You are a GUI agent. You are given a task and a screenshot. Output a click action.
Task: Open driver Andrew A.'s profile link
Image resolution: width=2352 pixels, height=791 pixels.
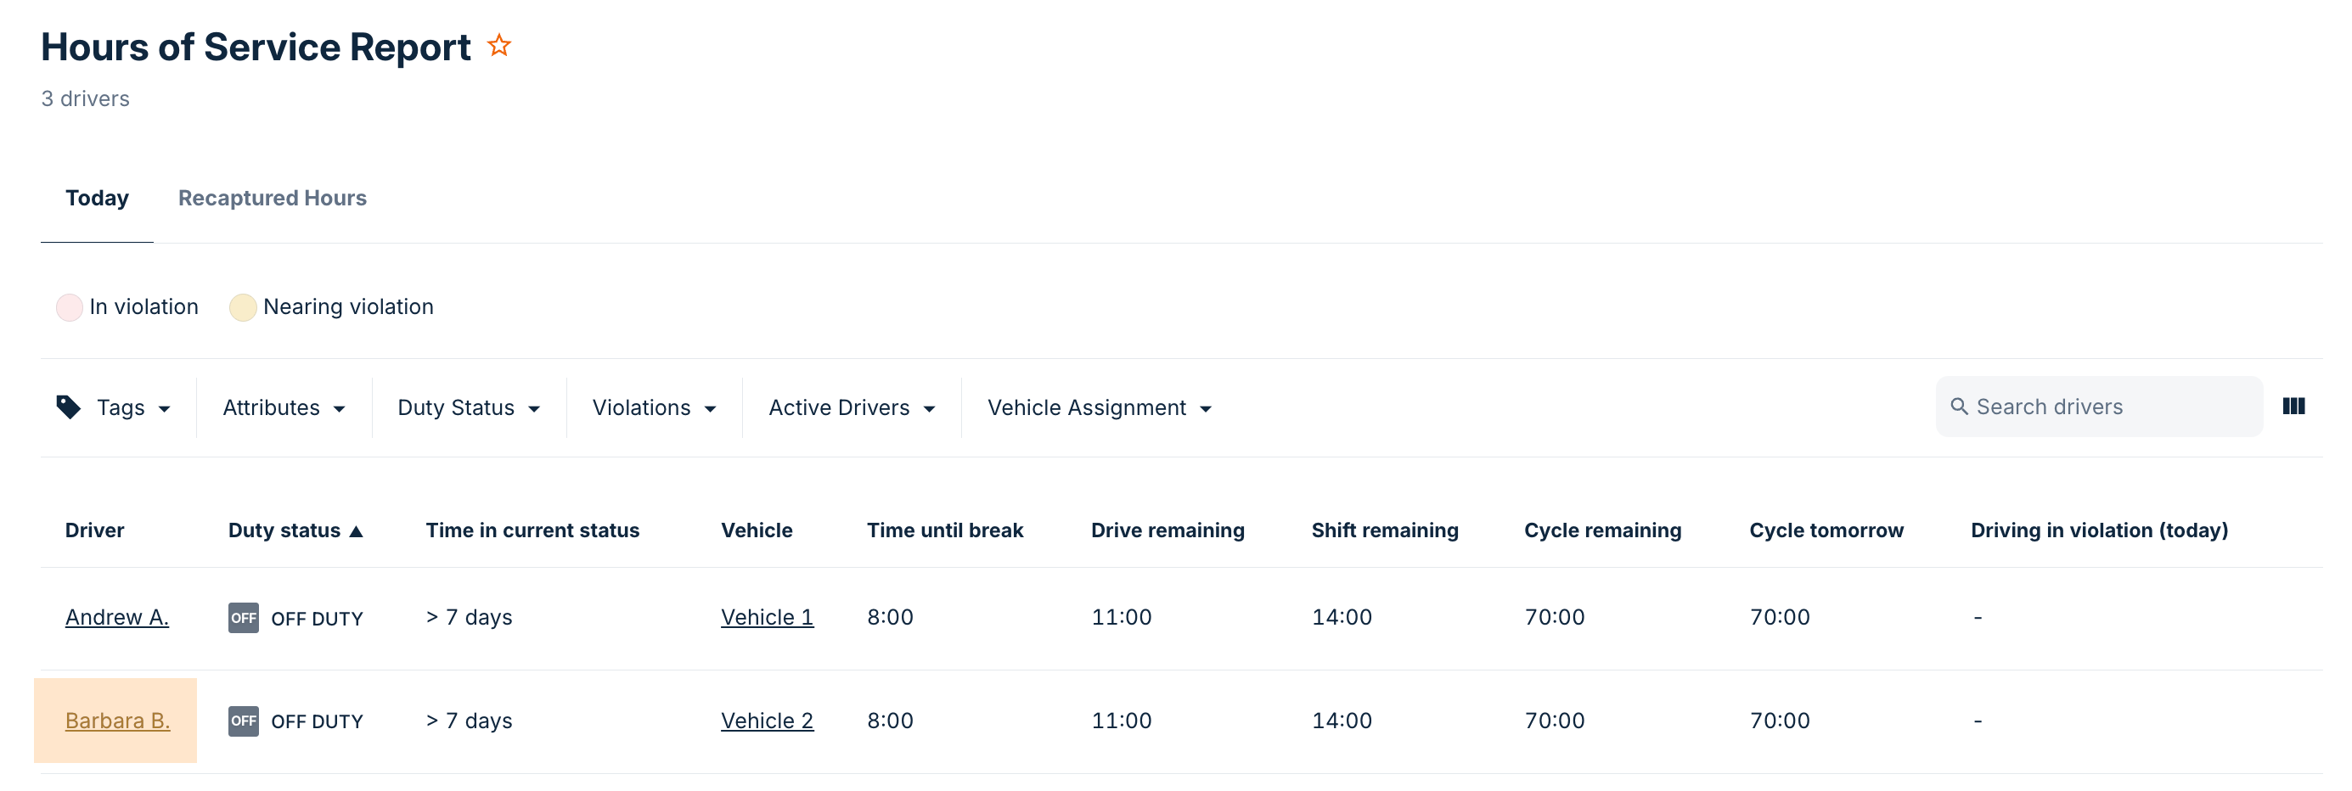coord(117,618)
